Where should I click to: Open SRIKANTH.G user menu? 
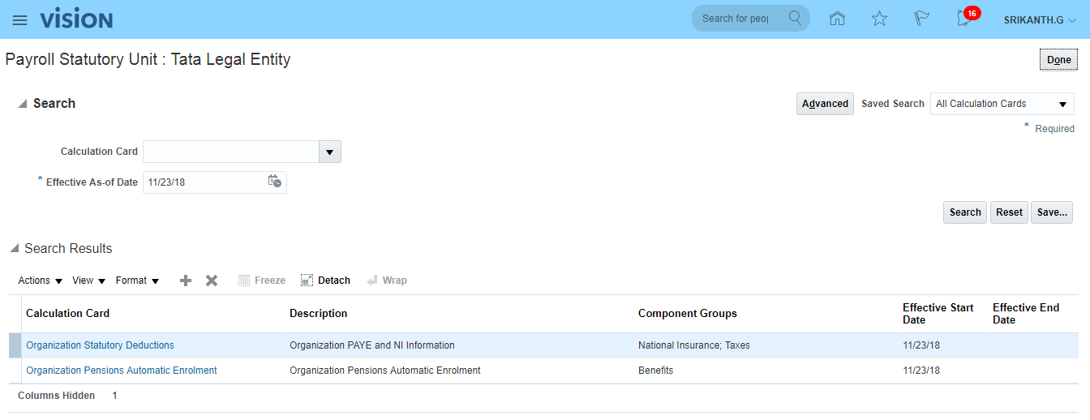tap(1040, 19)
